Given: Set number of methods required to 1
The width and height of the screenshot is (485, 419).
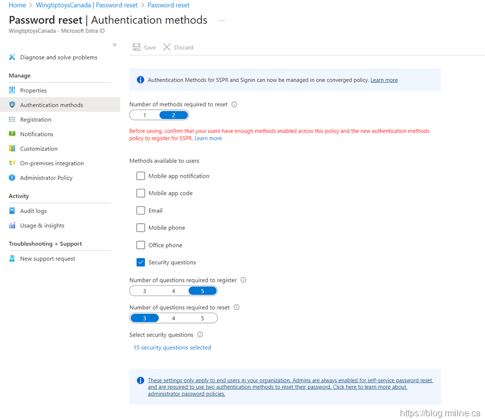Looking at the screenshot, I should point(145,115).
